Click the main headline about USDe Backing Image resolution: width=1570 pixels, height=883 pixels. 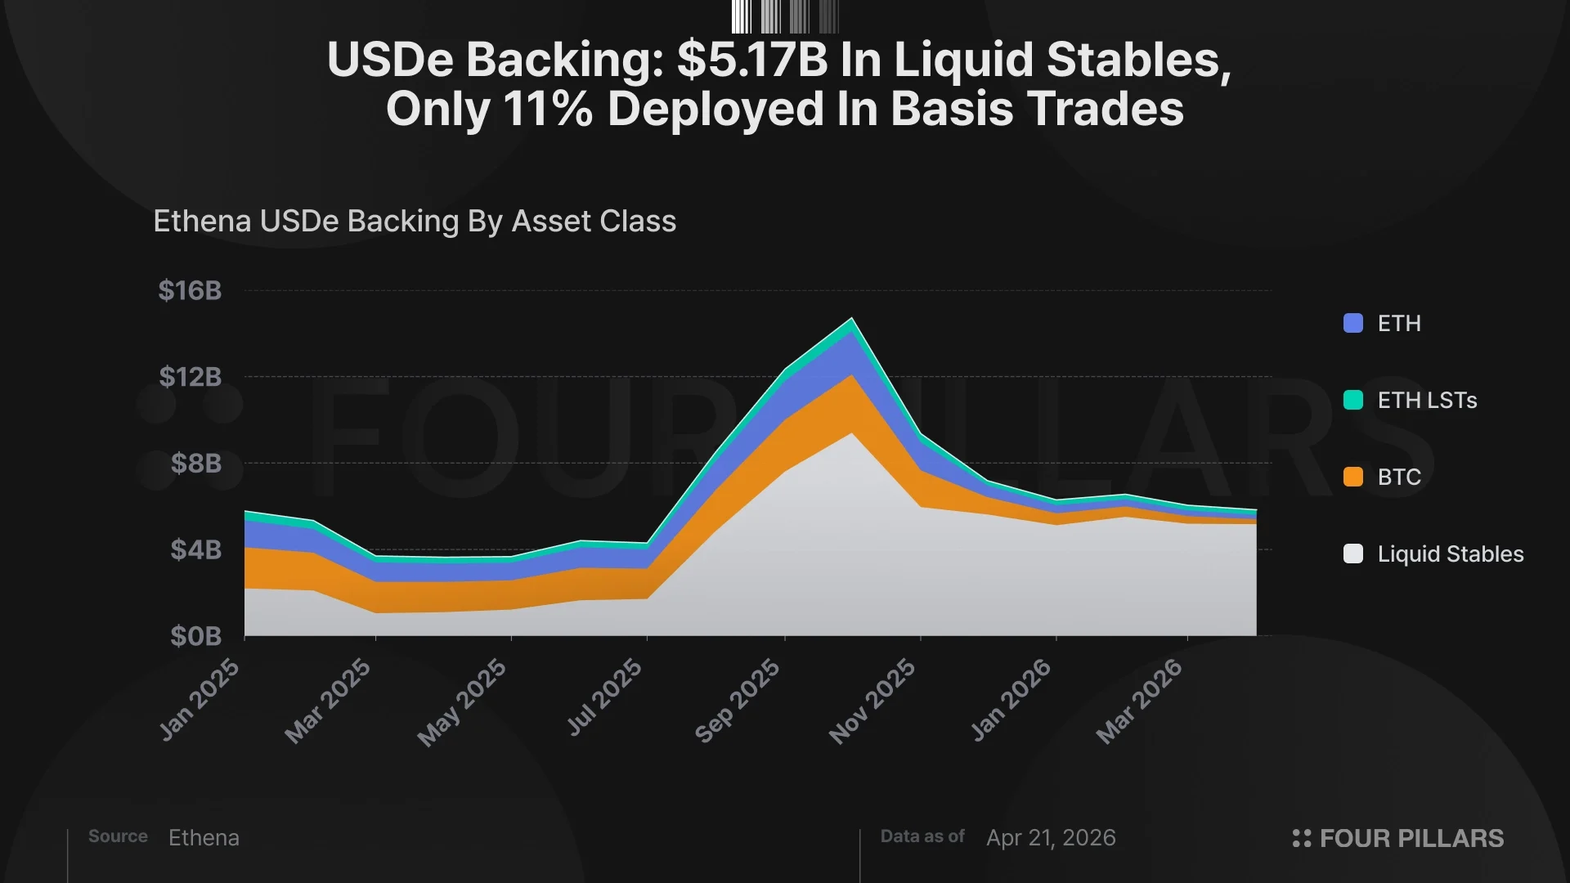coord(779,83)
